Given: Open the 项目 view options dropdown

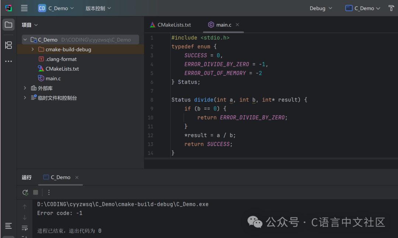Looking at the screenshot, I should (30, 25).
